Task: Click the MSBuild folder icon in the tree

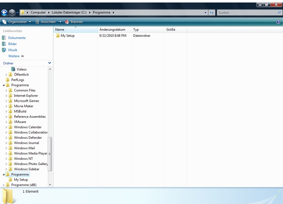Action: (x=11, y=111)
